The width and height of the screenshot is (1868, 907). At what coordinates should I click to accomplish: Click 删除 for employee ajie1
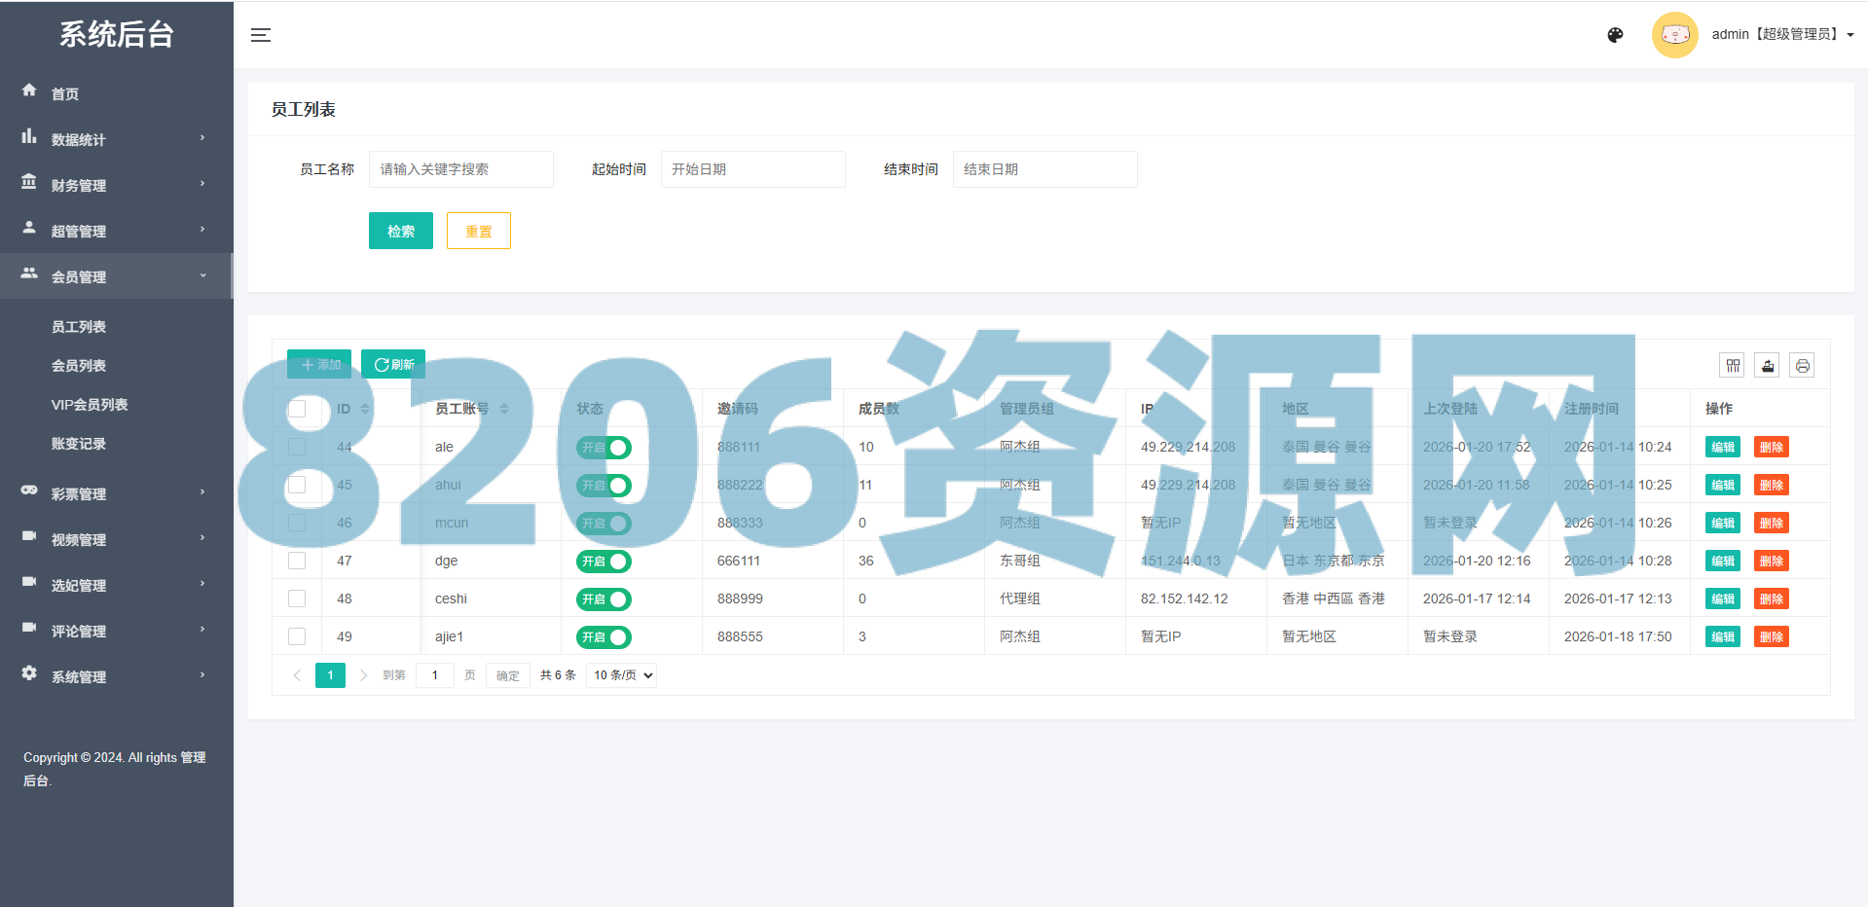click(1772, 637)
